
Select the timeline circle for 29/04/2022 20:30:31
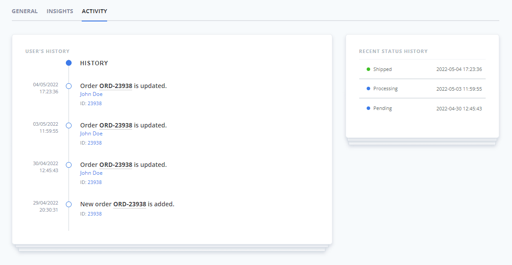pyautogui.click(x=69, y=204)
